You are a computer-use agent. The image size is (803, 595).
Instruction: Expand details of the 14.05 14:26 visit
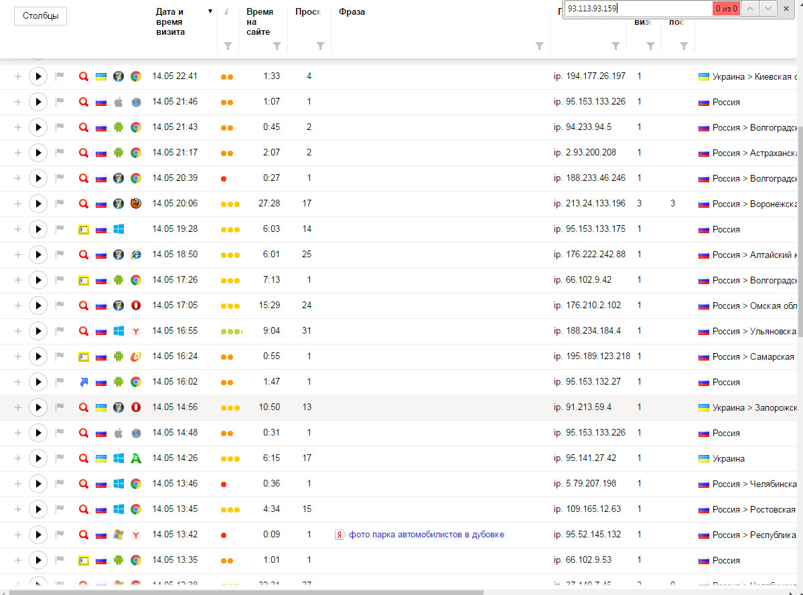[x=18, y=458]
